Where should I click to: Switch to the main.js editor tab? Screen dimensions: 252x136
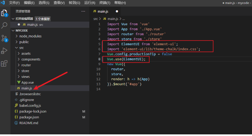point(105,11)
